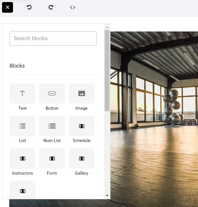Image resolution: width=198 pixels, height=207 pixels.
Task: Click the blocks panel scrollbar thumb
Action: [107, 70]
